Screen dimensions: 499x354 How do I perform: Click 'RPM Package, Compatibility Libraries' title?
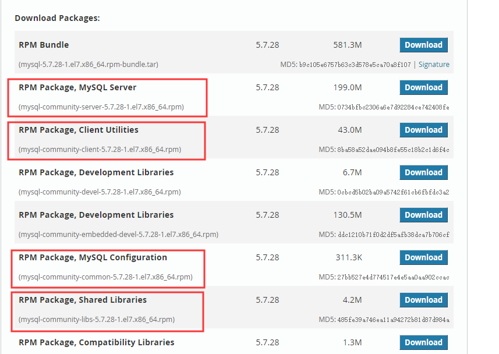tap(97, 342)
